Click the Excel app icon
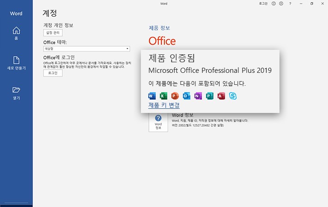 [164, 96]
